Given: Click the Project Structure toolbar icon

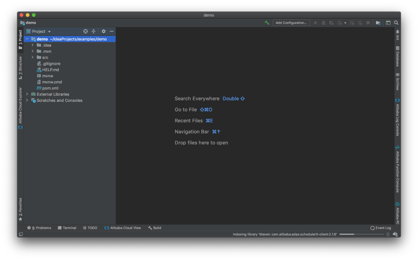Looking at the screenshot, I should tap(378, 23).
